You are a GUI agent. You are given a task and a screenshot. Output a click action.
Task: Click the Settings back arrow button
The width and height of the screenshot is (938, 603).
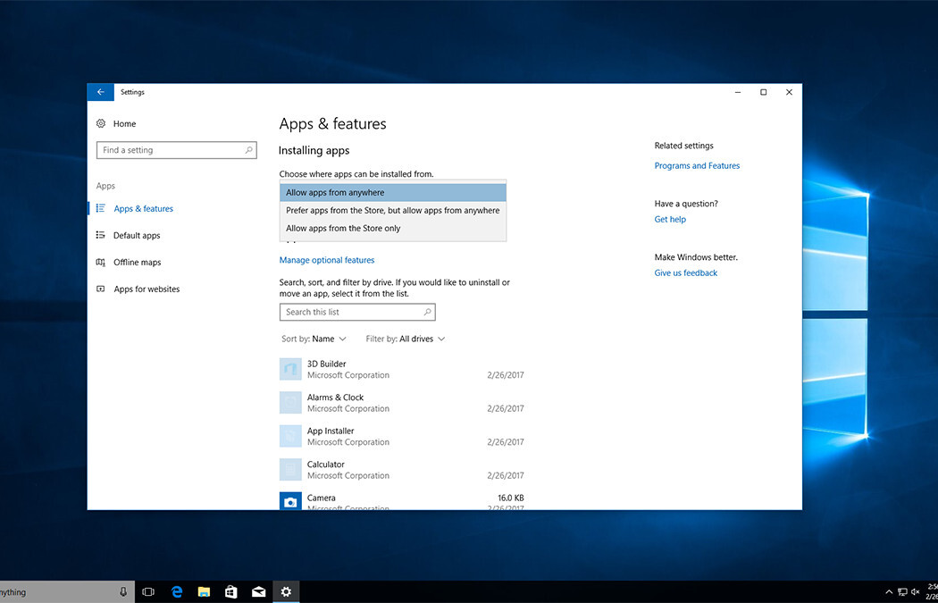100,92
